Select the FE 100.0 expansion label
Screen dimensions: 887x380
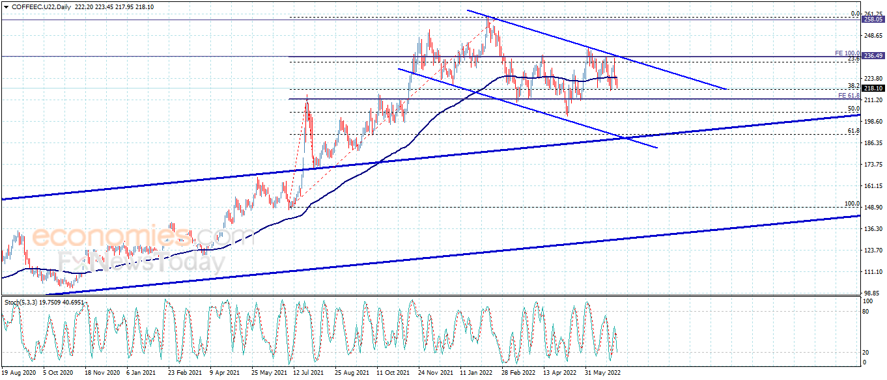[848, 53]
